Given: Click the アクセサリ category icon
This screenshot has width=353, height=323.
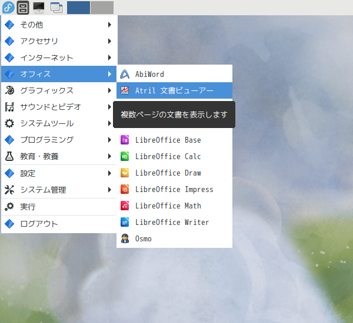Looking at the screenshot, I should 9,41.
